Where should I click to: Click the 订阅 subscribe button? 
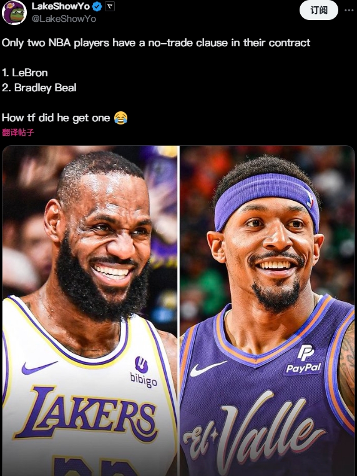pyautogui.click(x=318, y=11)
